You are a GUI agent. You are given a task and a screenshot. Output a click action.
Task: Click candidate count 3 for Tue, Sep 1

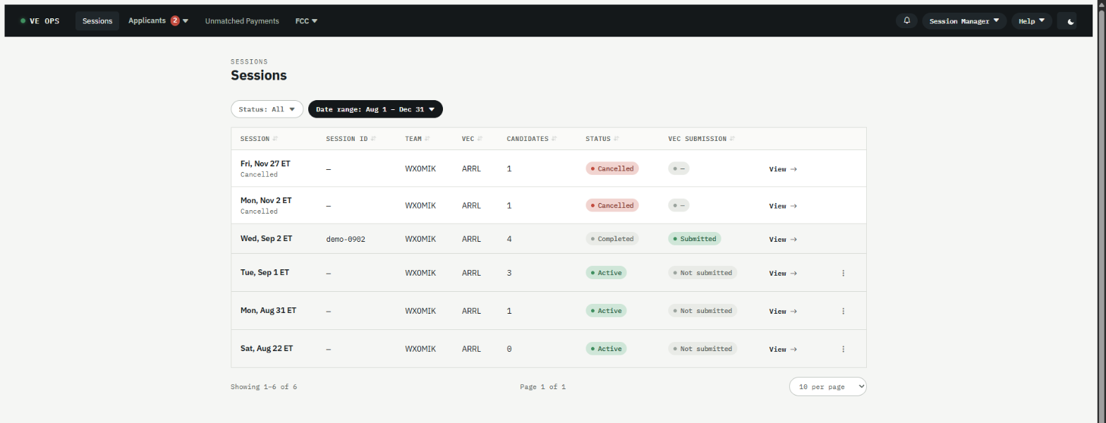(x=509, y=273)
